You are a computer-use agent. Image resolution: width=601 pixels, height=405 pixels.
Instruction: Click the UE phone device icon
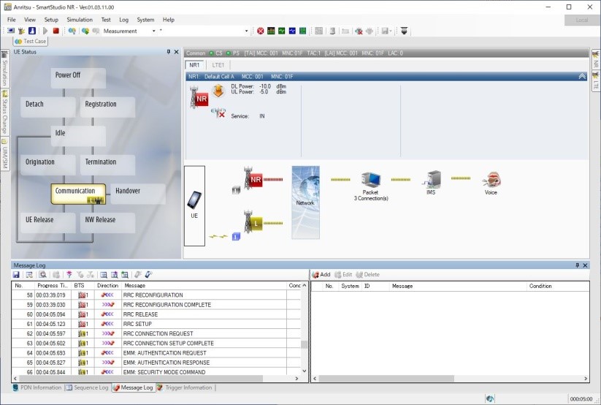(194, 200)
